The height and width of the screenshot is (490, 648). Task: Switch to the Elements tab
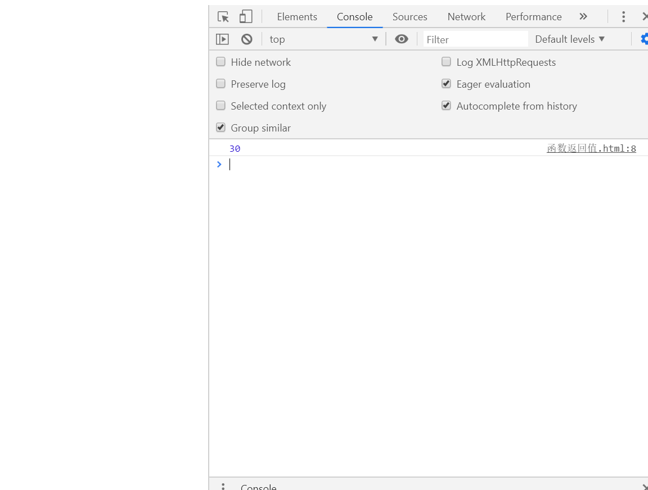coord(297,17)
